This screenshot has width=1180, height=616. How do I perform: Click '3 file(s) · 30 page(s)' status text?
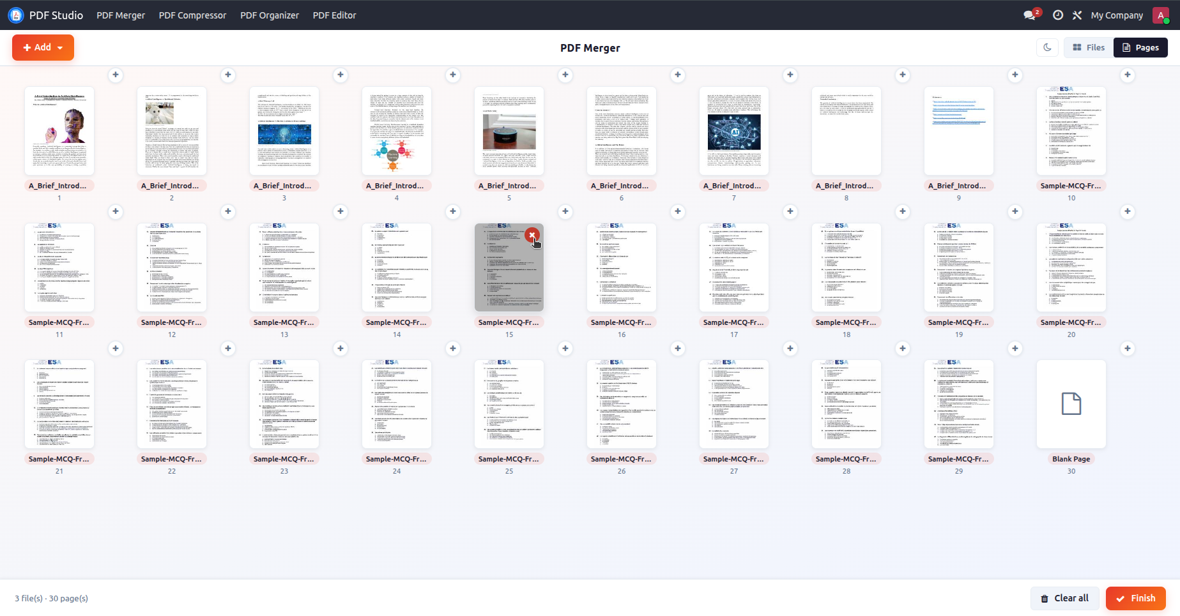[x=52, y=598]
